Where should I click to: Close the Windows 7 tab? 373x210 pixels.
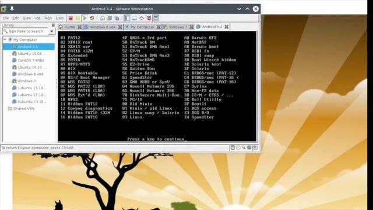192,27
